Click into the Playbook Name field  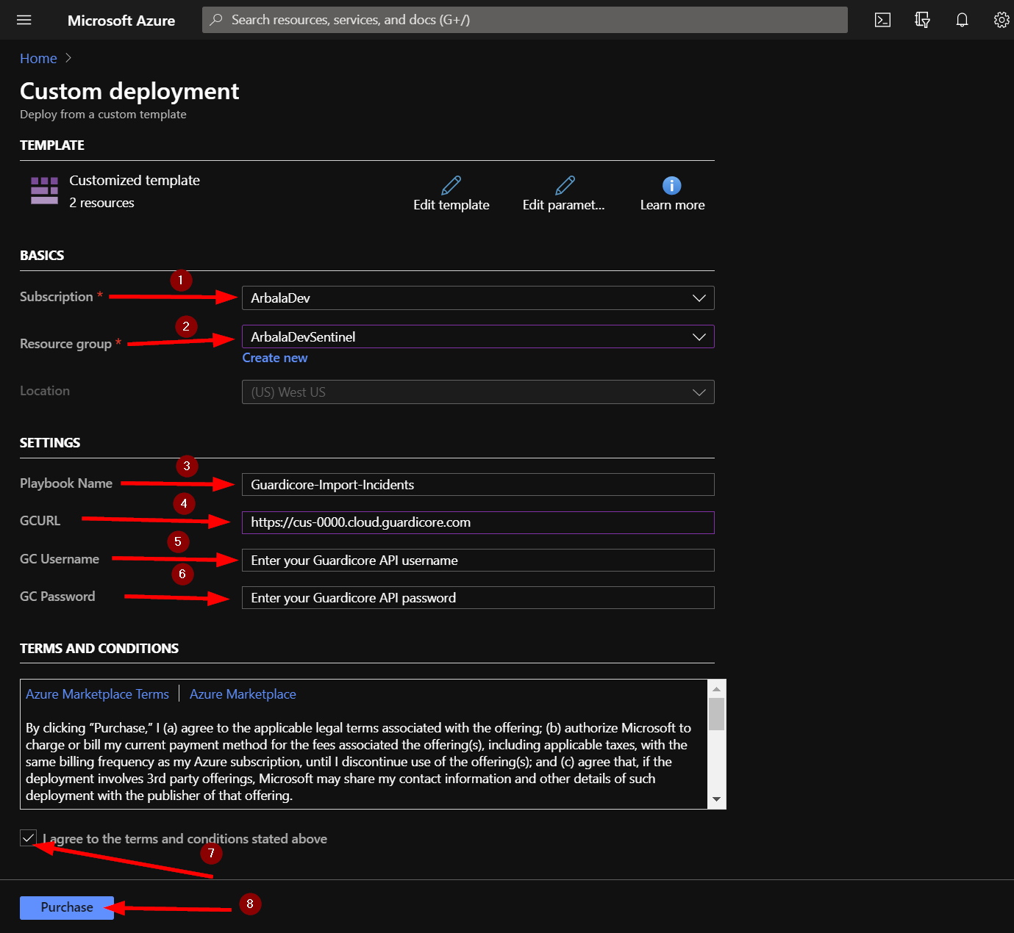pos(478,485)
